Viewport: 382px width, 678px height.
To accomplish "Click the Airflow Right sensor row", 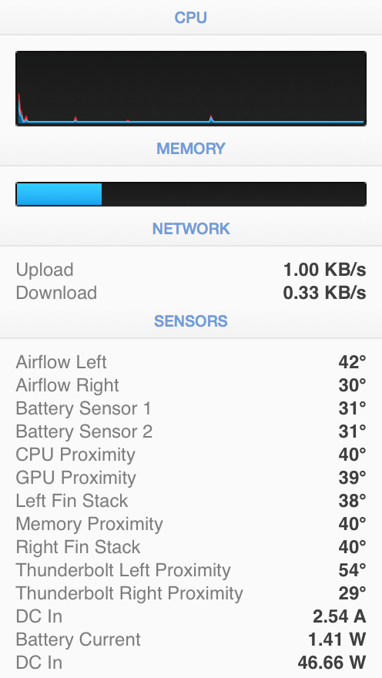I will (x=191, y=385).
